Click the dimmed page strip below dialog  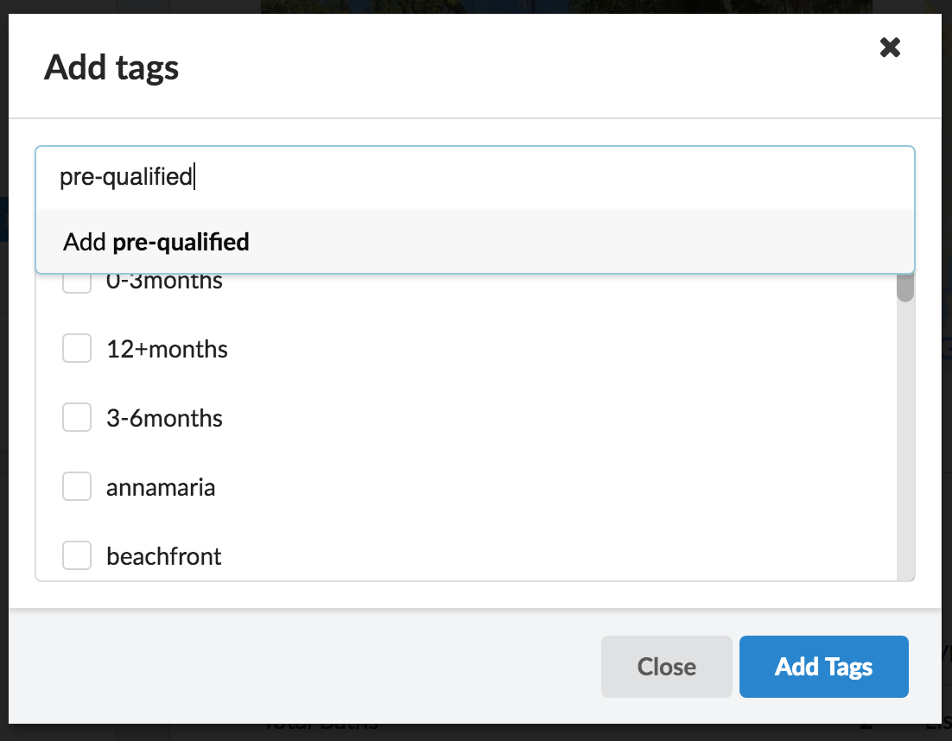coord(562,731)
